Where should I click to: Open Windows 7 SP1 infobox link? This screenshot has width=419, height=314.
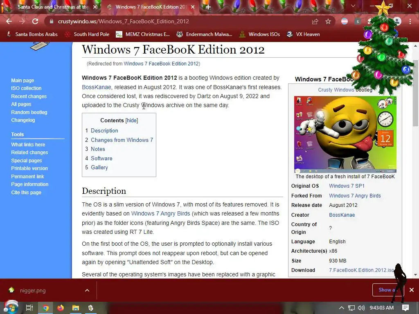click(x=347, y=186)
